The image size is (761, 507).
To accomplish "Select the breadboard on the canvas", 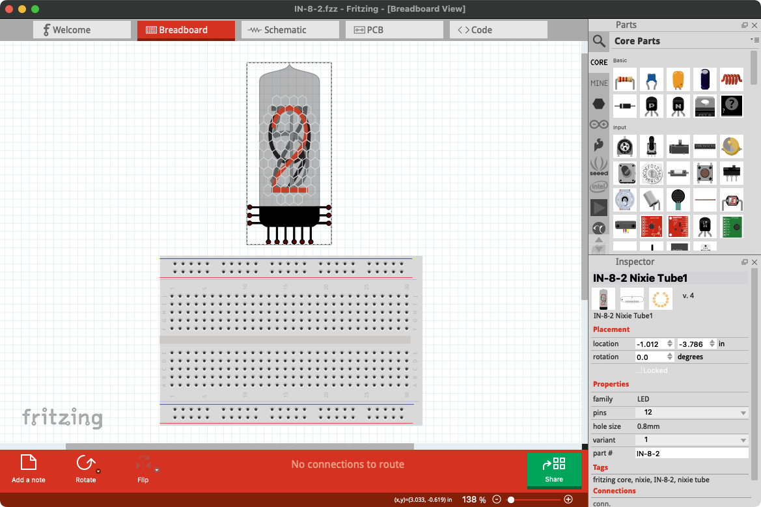I will pos(291,340).
